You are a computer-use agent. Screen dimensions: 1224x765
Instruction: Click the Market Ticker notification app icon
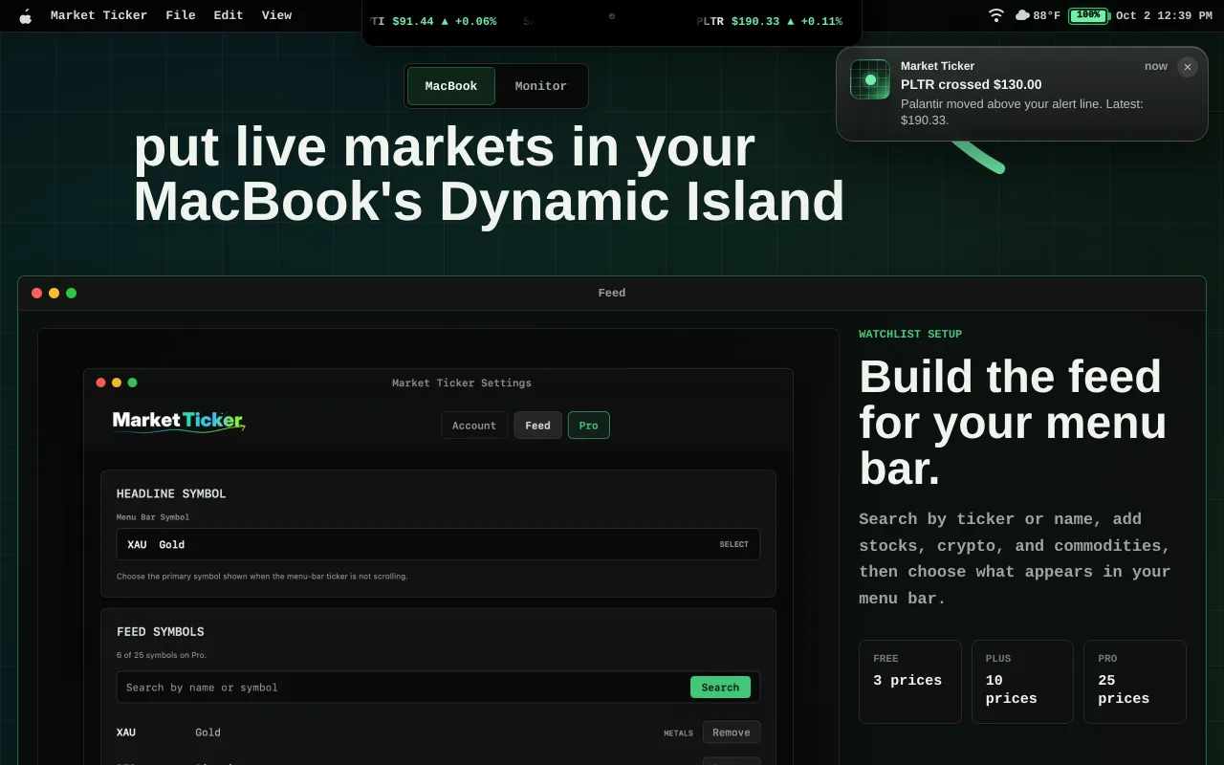(x=870, y=79)
